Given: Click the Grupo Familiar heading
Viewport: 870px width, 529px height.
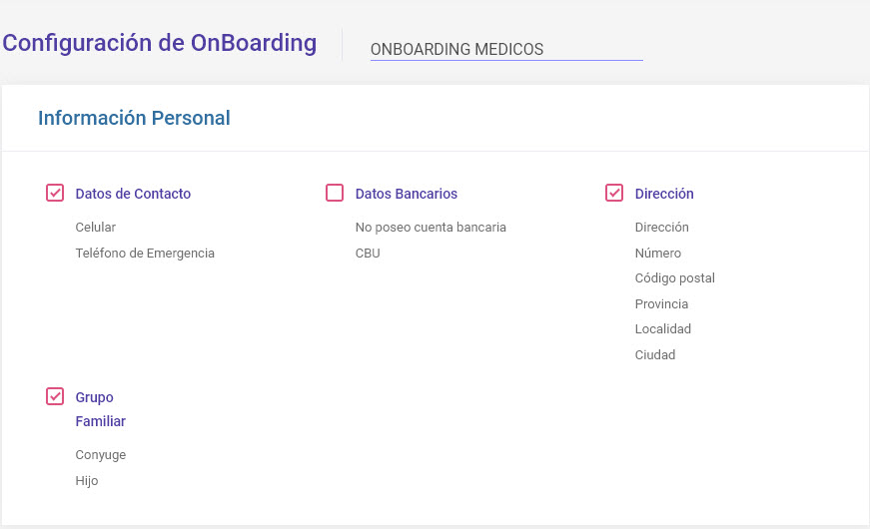Looking at the screenshot, I should (x=101, y=409).
